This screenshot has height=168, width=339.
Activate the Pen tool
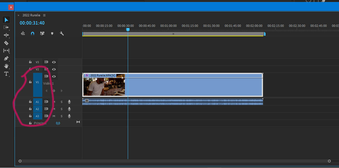6,59
